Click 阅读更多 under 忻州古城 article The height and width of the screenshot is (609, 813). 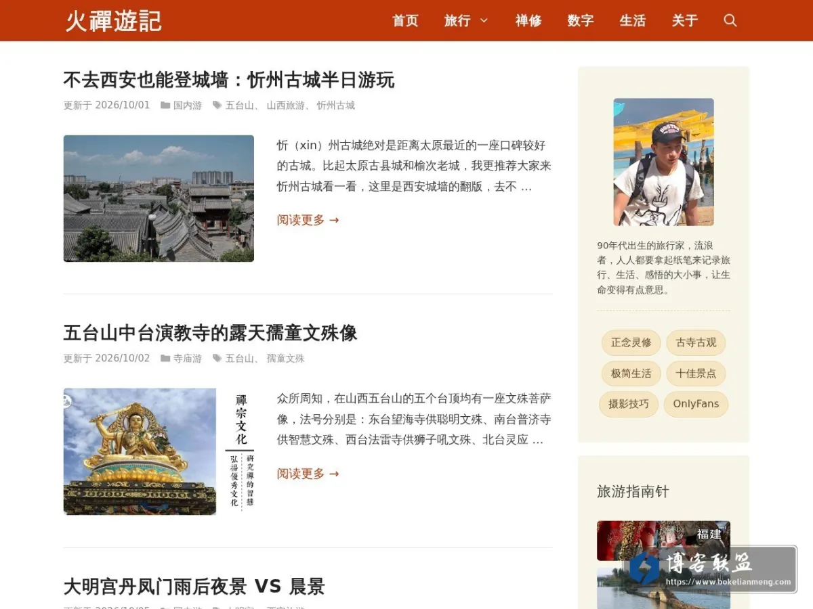pos(308,220)
